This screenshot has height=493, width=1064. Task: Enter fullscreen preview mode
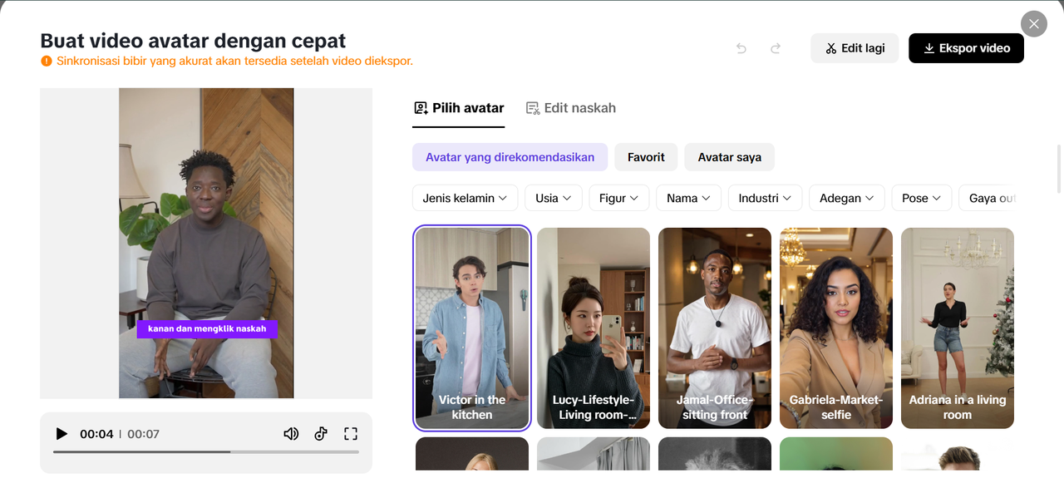coord(351,434)
